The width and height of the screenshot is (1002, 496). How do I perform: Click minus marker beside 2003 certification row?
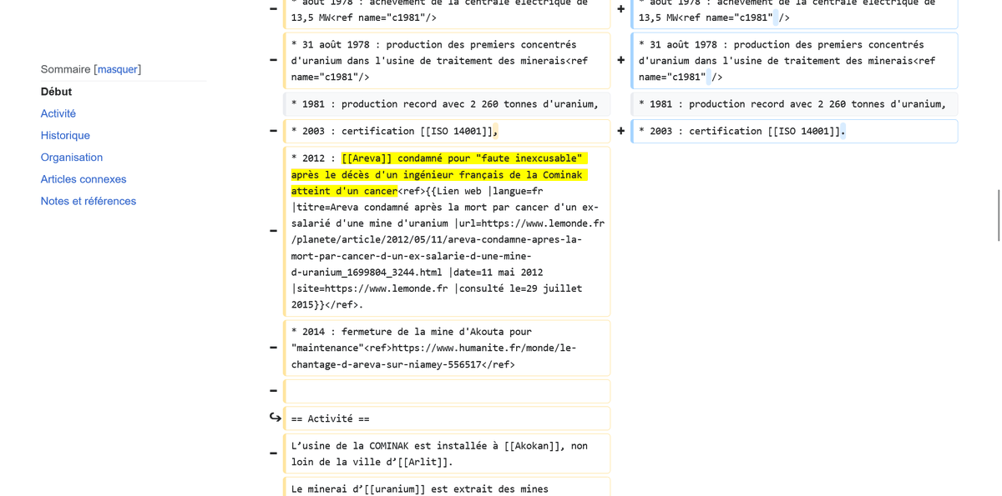tap(273, 131)
